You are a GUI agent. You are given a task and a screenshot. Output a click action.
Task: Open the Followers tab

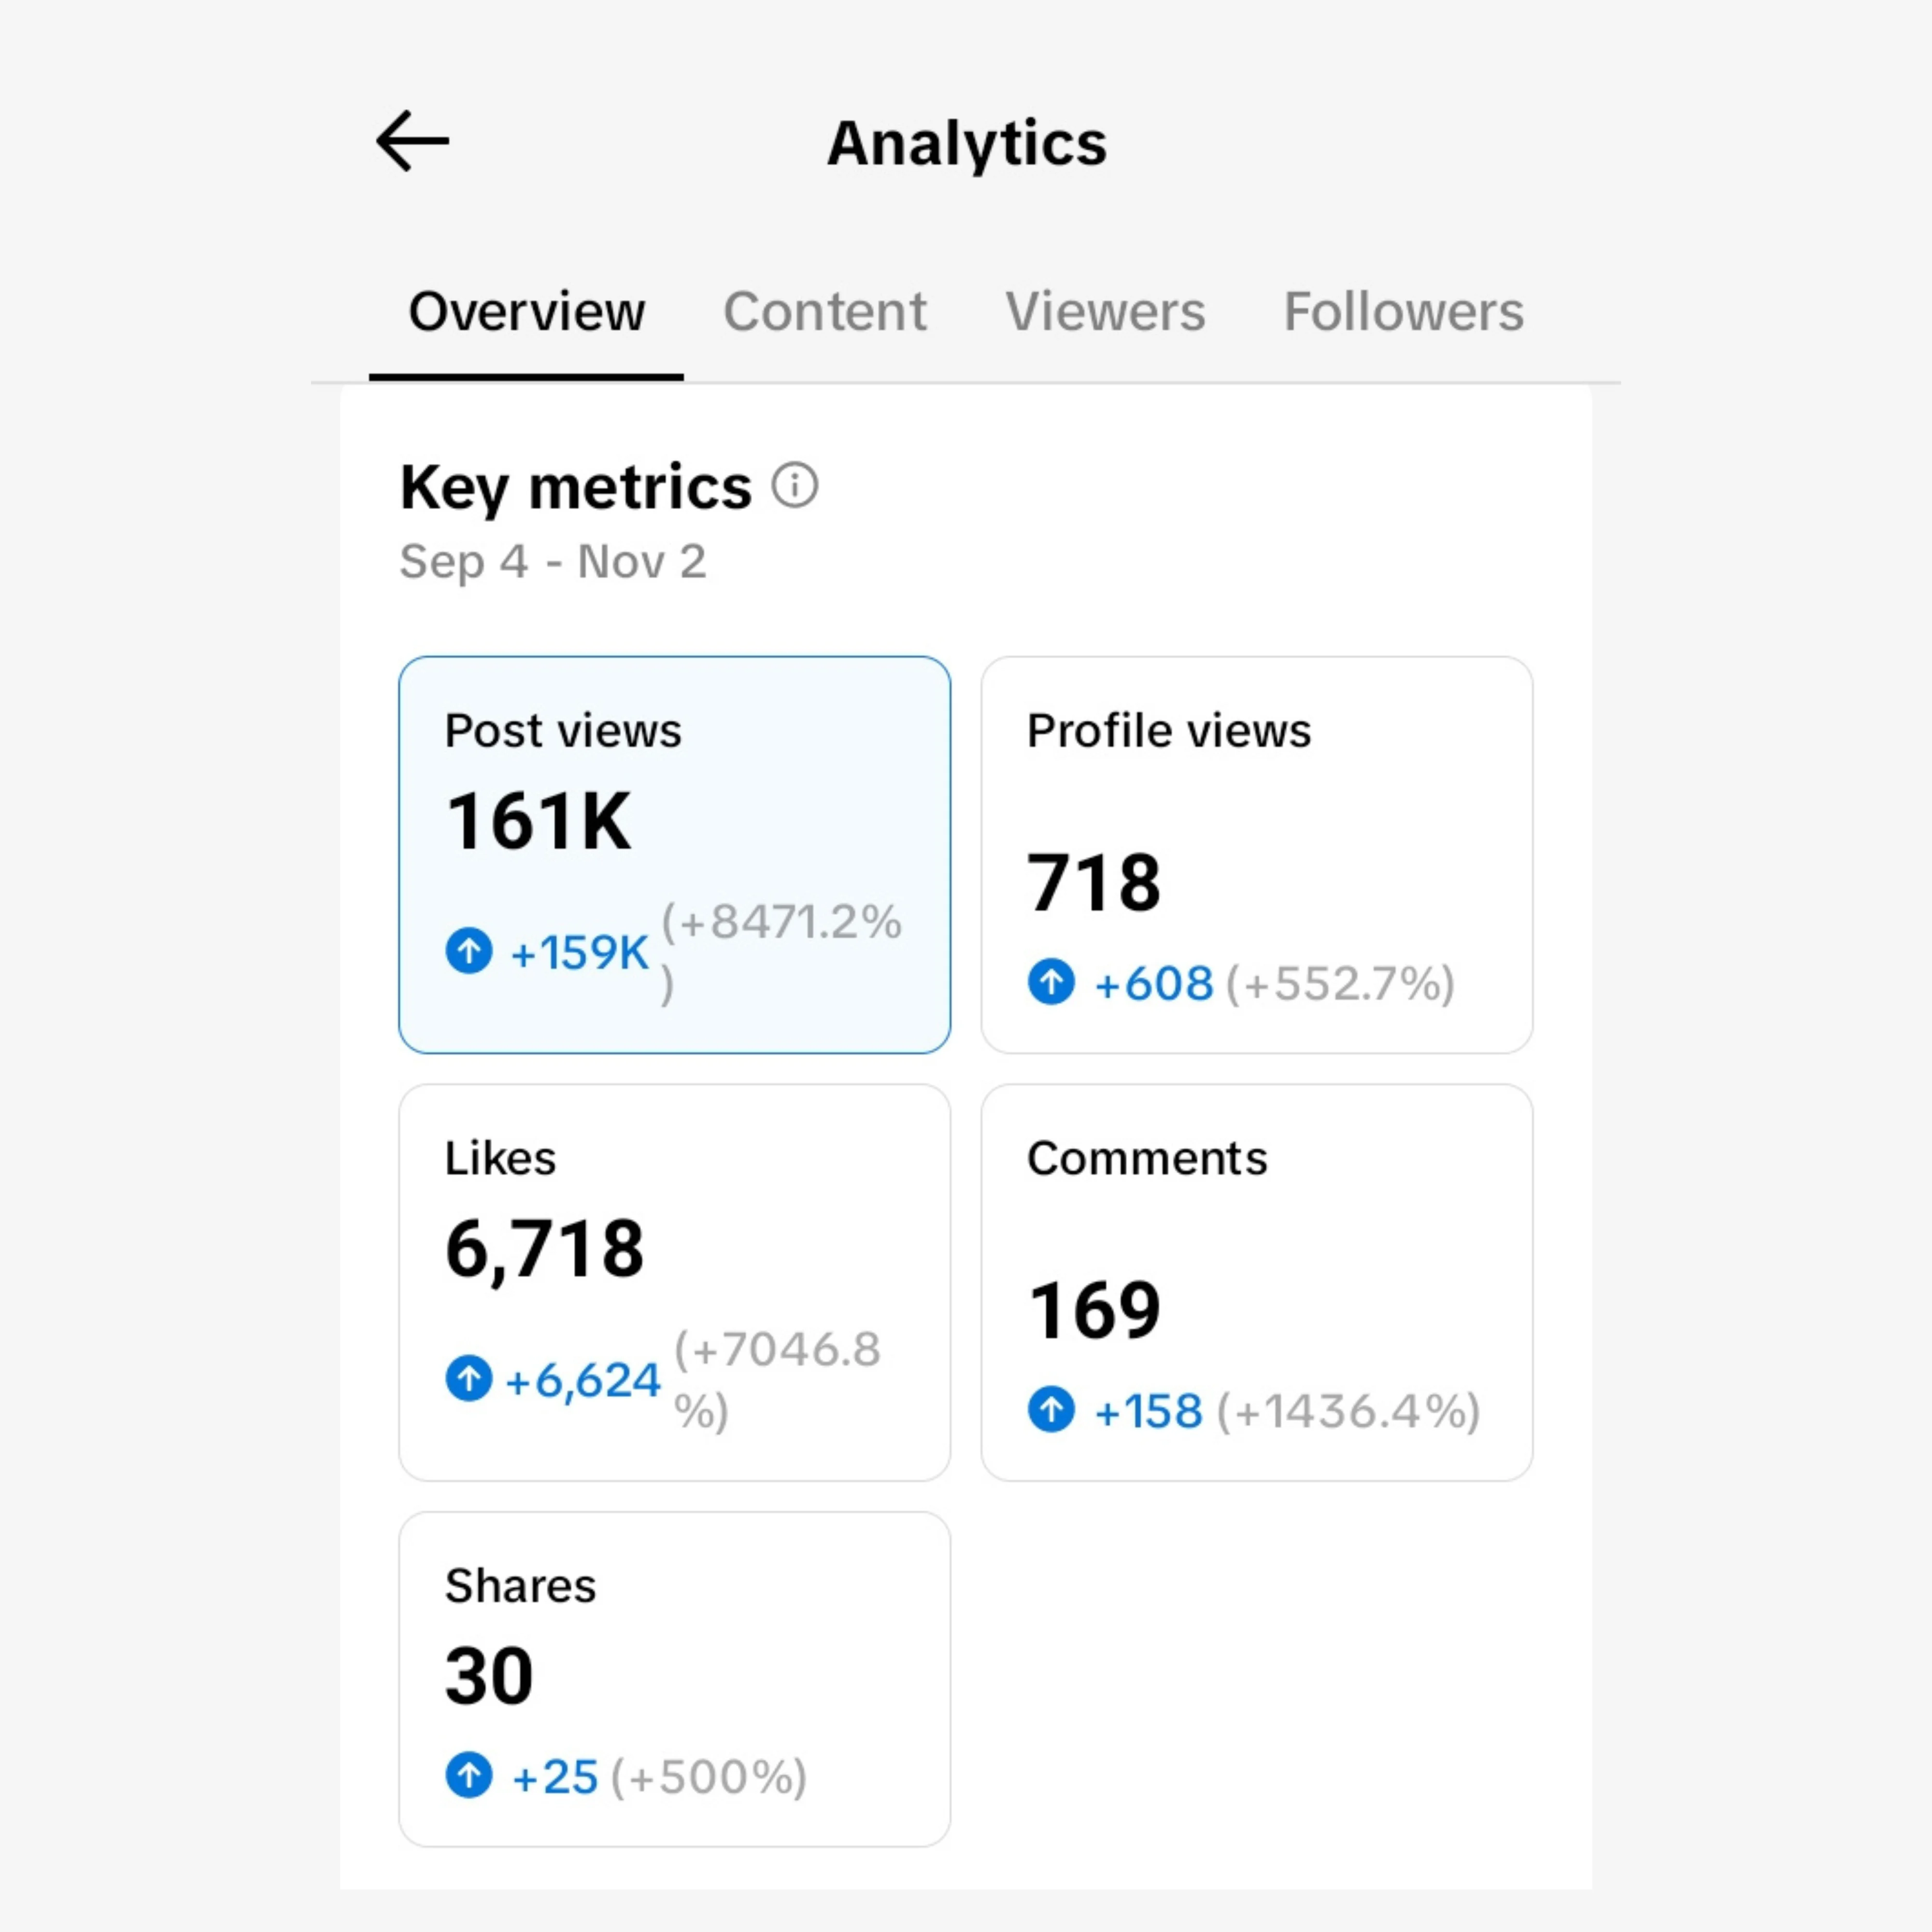tap(1403, 311)
